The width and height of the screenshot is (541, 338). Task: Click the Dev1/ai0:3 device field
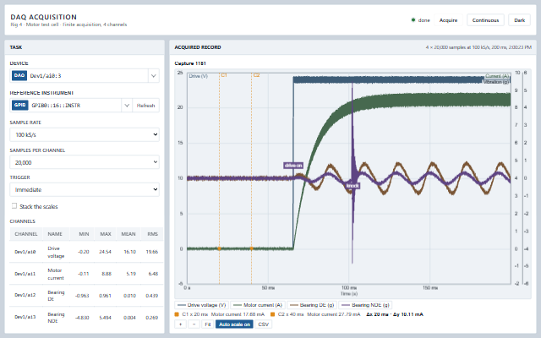(x=79, y=75)
